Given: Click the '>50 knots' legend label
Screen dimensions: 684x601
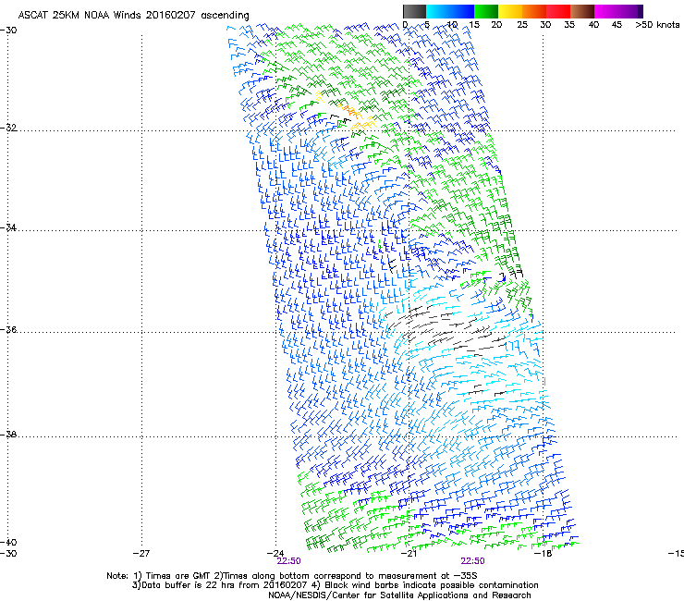Looking at the screenshot, I should point(657,25).
